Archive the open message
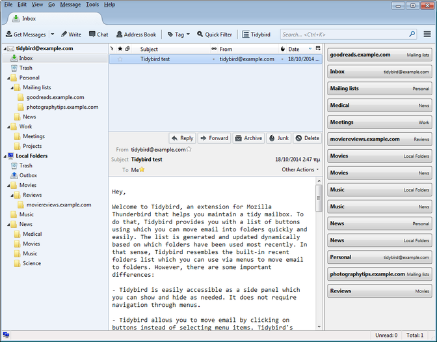437x342 pixels. (249, 138)
